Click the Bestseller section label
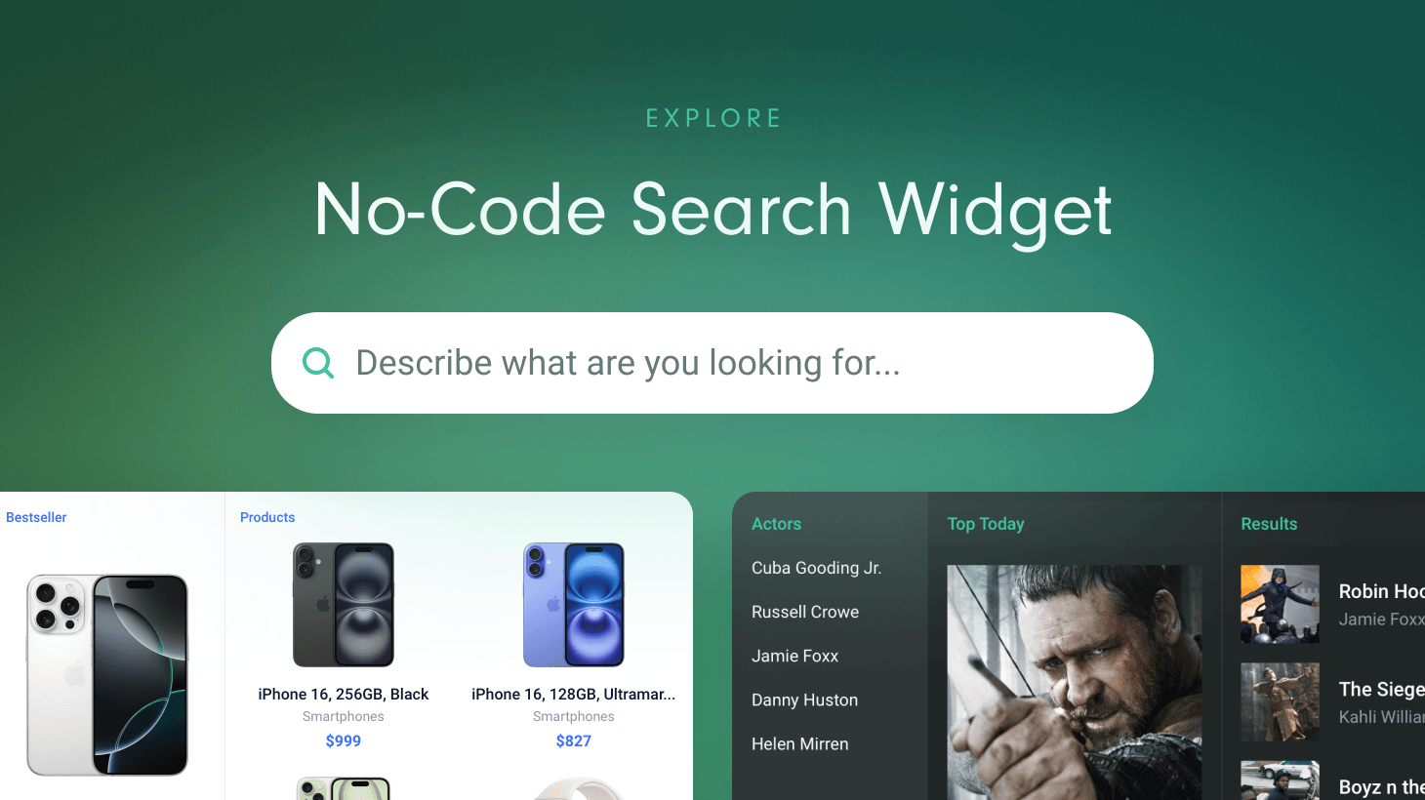This screenshot has width=1425, height=800. tap(36, 517)
